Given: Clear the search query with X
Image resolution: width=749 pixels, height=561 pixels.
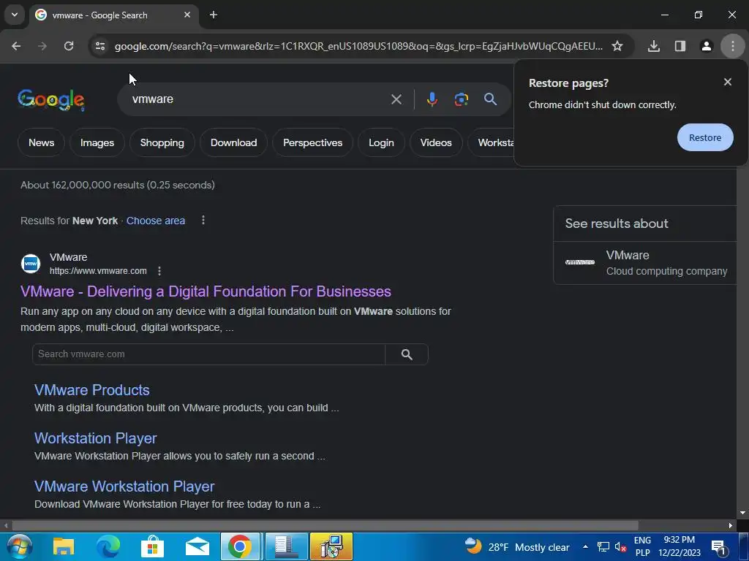Looking at the screenshot, I should point(396,99).
